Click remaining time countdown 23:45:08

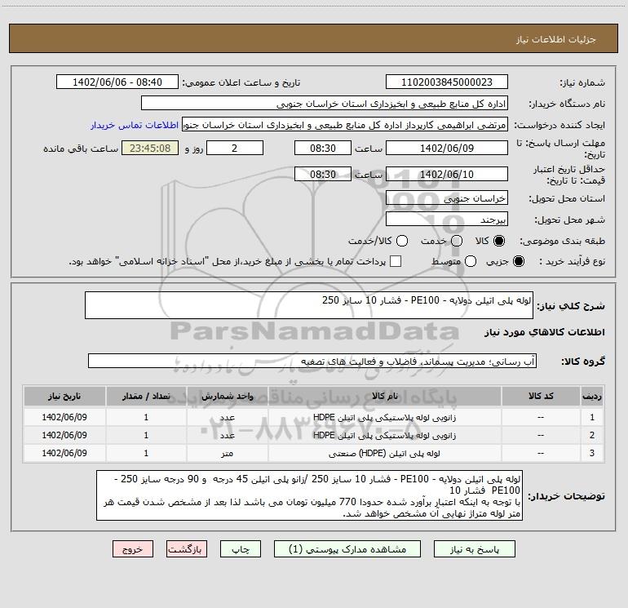[150, 148]
